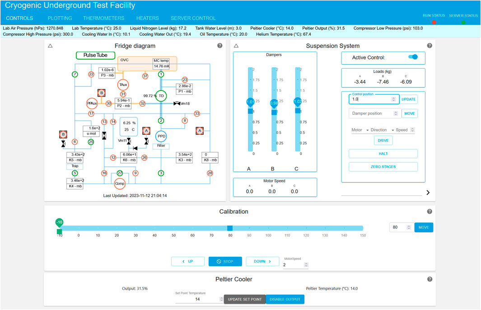Toggle valve 8 in the fridge diagram
Viewport: 481px width, 310px height.
(185, 121)
